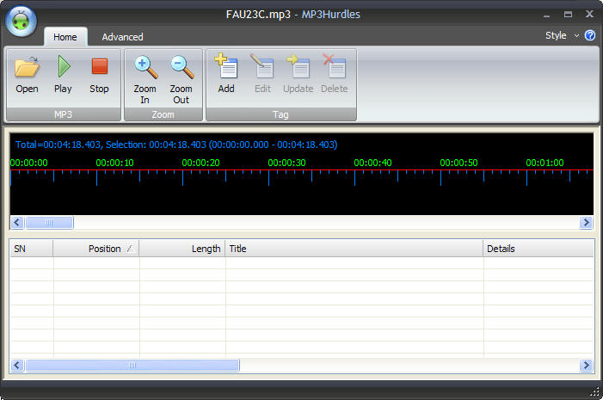
Task: Sort tag list by Position column
Action: click(x=96, y=249)
